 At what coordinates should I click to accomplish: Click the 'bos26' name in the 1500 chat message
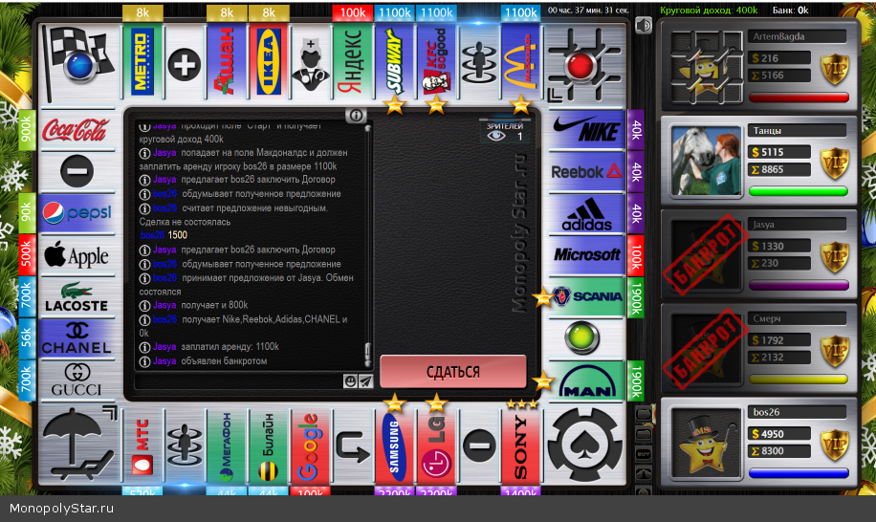point(152,235)
